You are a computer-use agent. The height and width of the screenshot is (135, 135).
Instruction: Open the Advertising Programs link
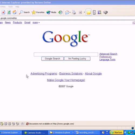point(44,74)
